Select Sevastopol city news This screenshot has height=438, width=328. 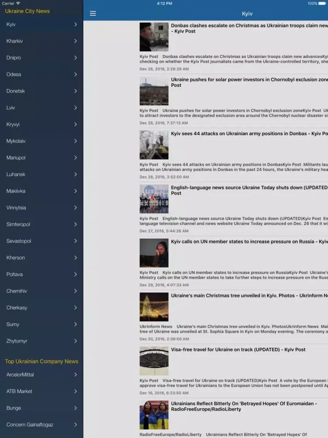click(42, 241)
